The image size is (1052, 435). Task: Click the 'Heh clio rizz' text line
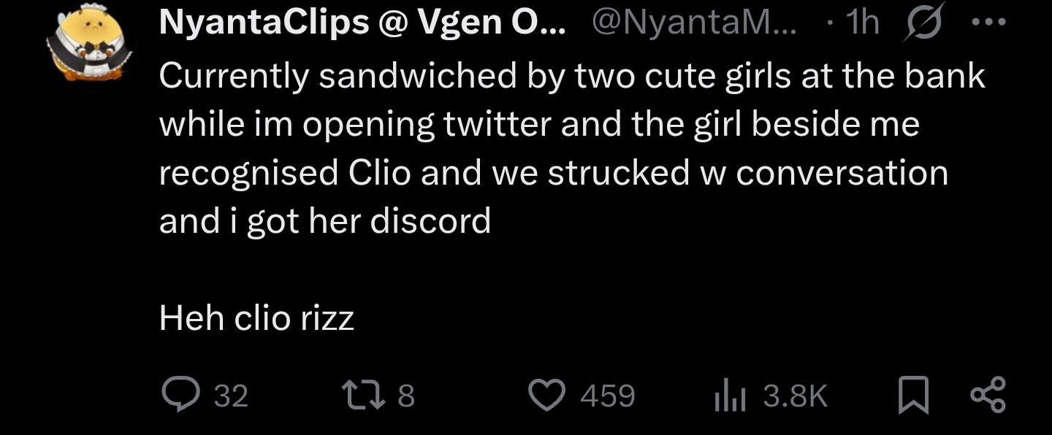tap(256, 318)
